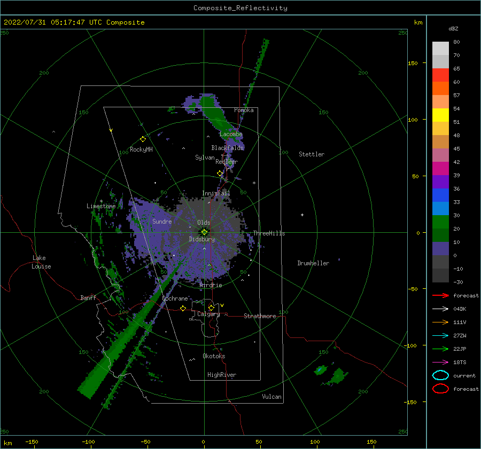Click the km unit label at top right

coord(418,22)
